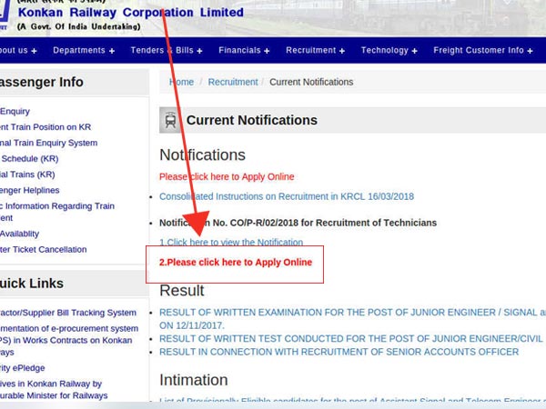Image resolution: width=546 pixels, height=409 pixels.
Task: Open Consolidated Instructions on Recruitment in KRCL link
Action: [287, 196]
